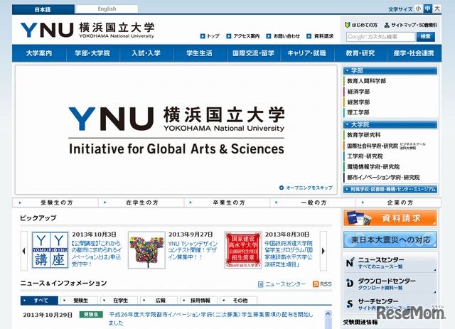This screenshot has height=329, width=455.
Task: Skip opening via オープニングをスキップ
Action: click(x=306, y=188)
